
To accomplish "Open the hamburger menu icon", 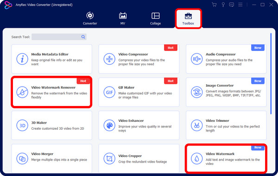I will (x=240, y=5).
